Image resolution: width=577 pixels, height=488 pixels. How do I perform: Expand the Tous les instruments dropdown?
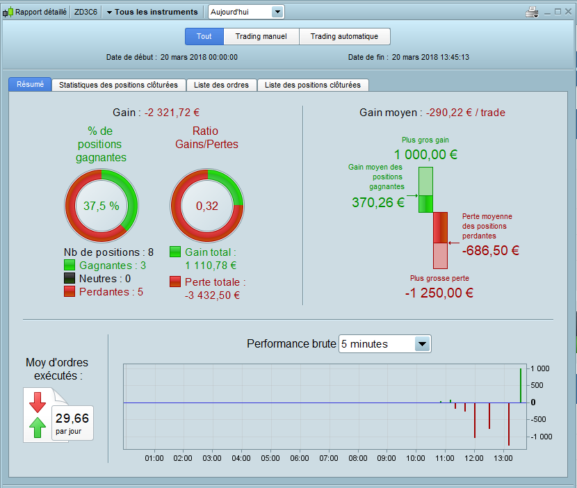(152, 12)
